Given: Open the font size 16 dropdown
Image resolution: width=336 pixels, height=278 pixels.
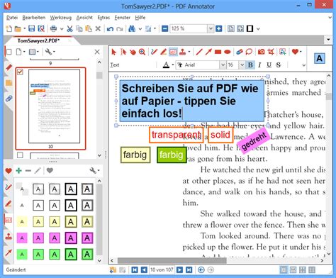Looking at the screenshot, I should (242, 65).
